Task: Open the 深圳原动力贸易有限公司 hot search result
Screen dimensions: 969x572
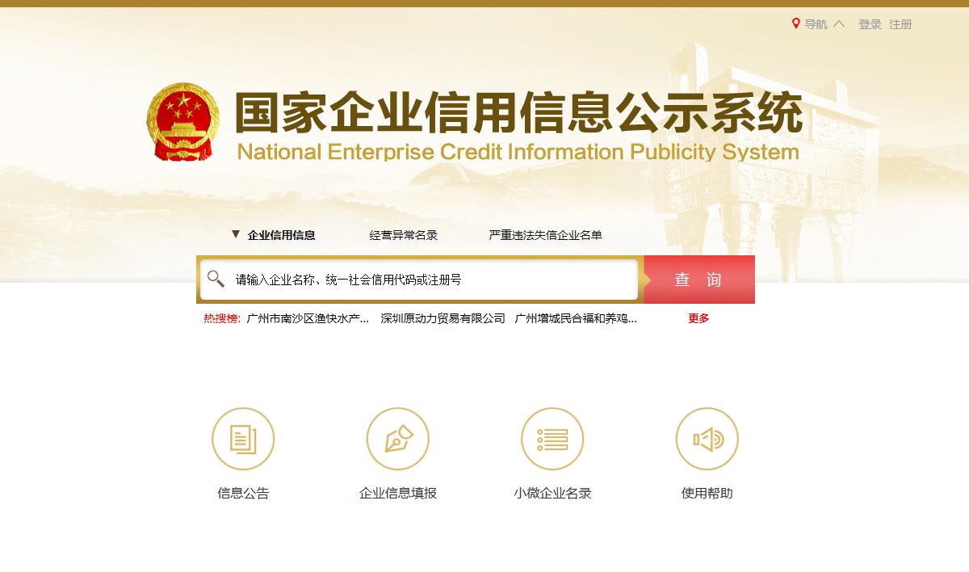Action: [x=441, y=318]
